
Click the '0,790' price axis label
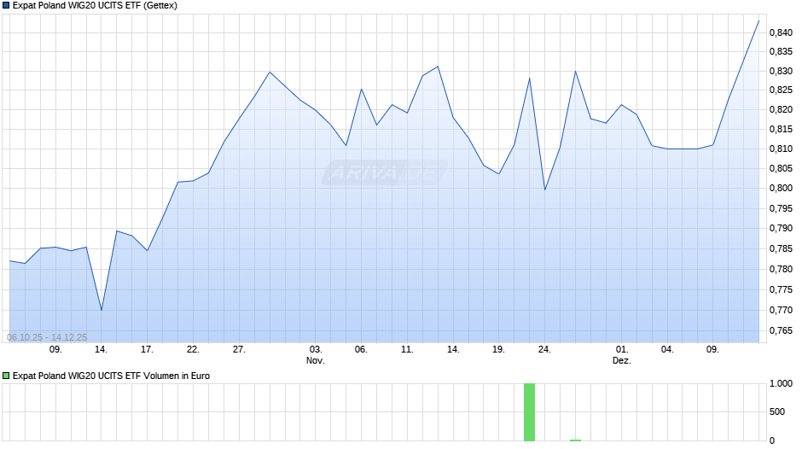(781, 228)
